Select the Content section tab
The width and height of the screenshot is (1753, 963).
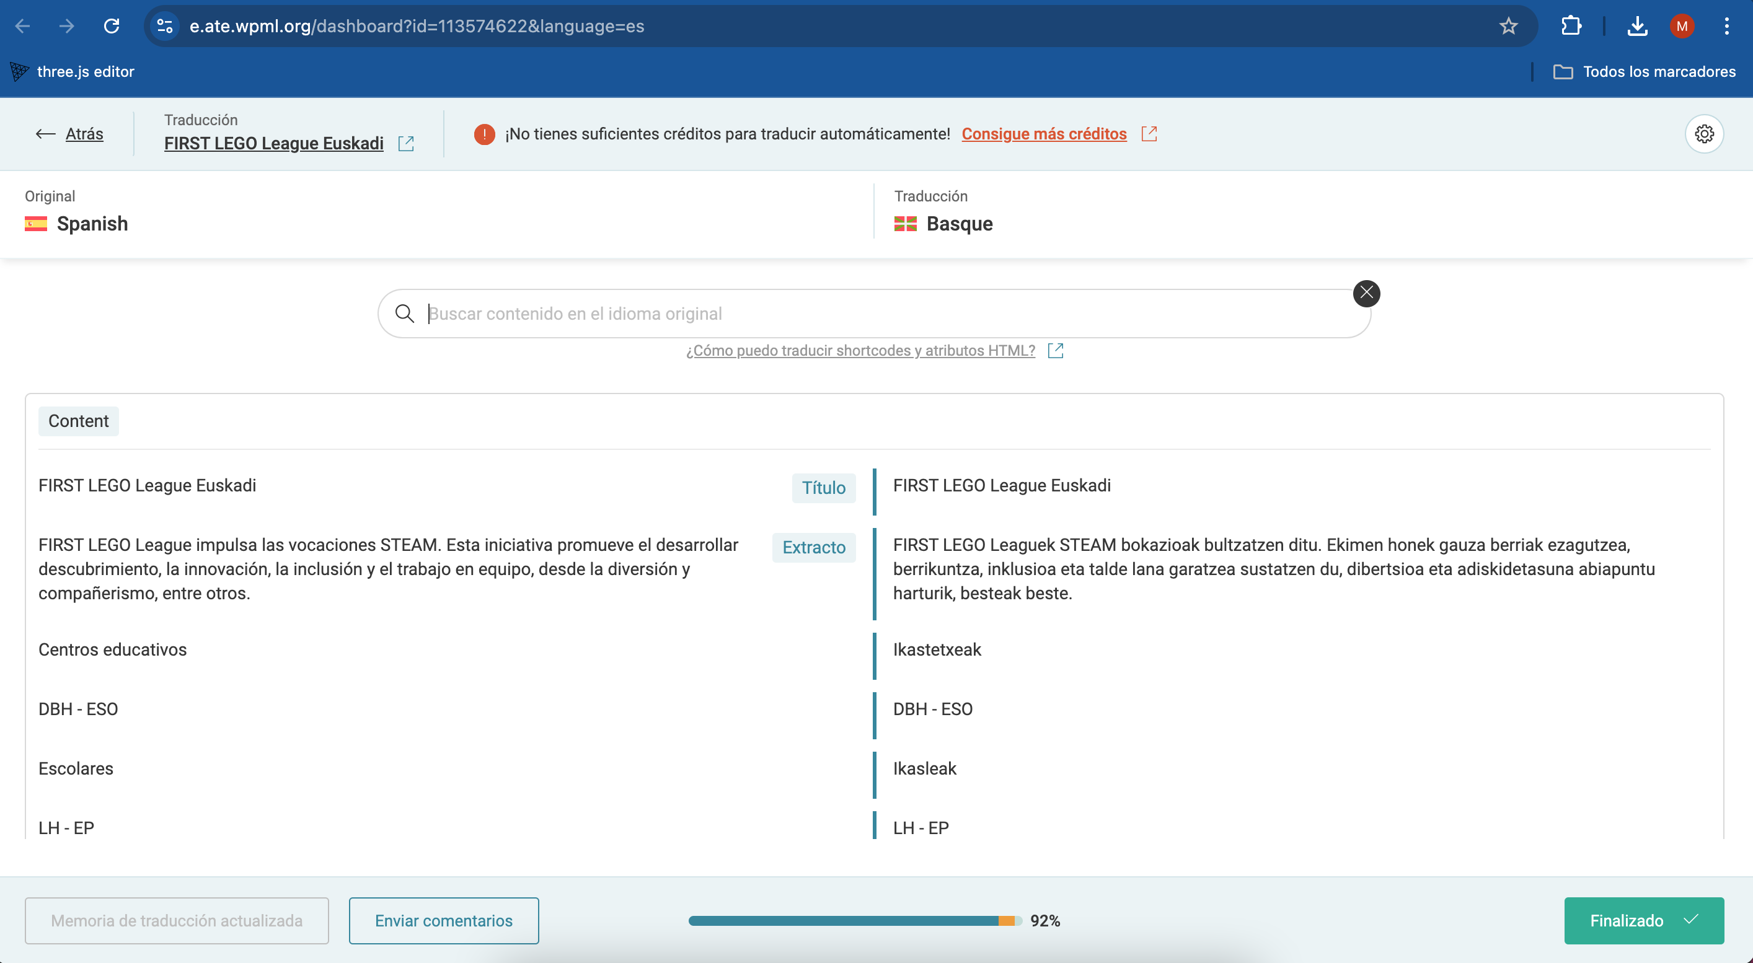tap(78, 421)
